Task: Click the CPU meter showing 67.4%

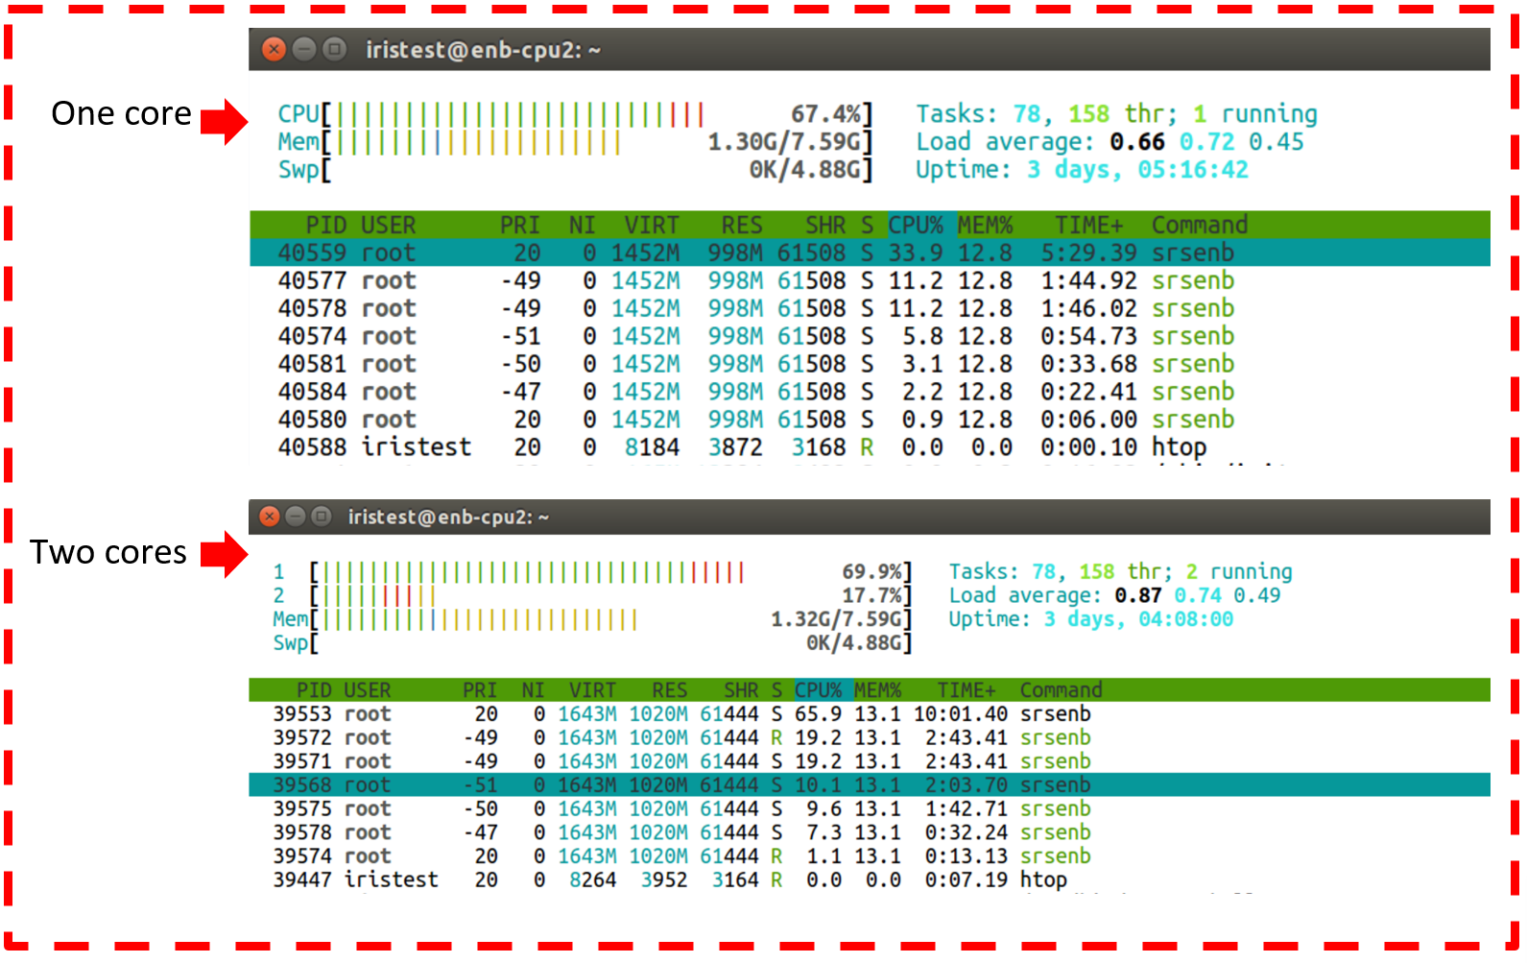Action: [x=575, y=114]
